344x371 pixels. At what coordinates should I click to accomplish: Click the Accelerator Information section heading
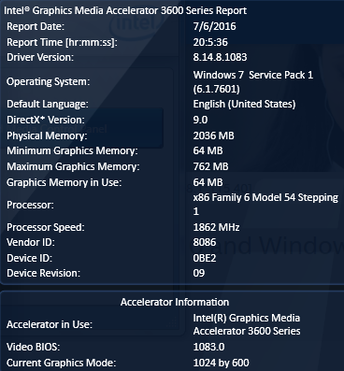(175, 302)
